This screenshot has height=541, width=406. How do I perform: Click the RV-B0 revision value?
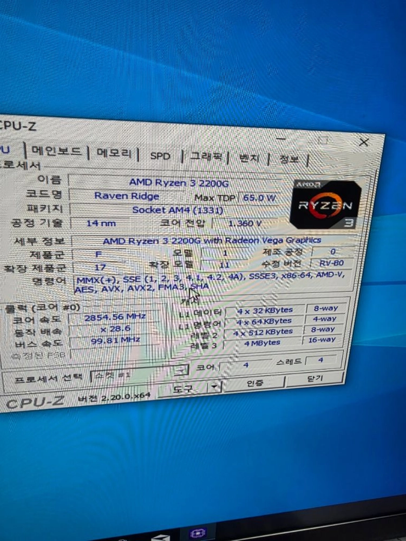(x=331, y=263)
